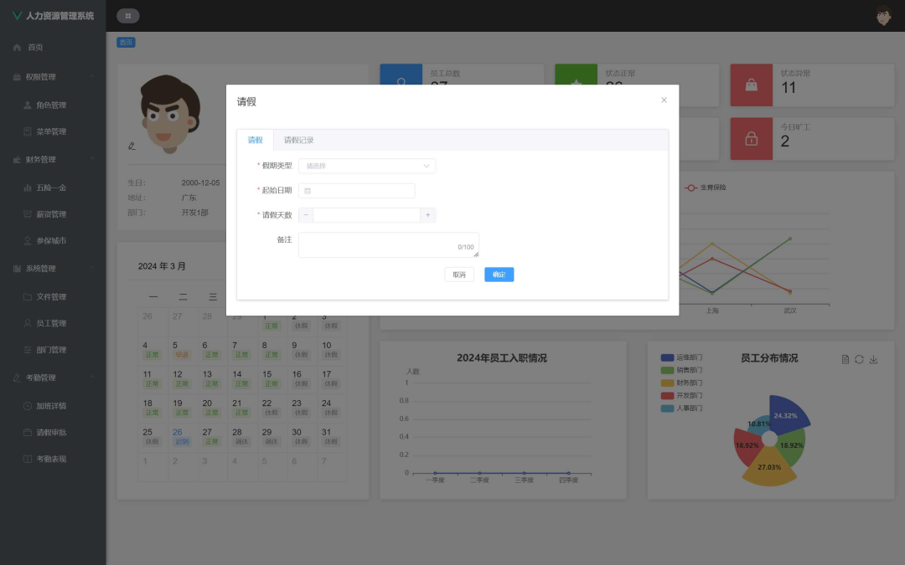Open 员工管理 in the sidebar
This screenshot has width=905, height=565.
51,323
